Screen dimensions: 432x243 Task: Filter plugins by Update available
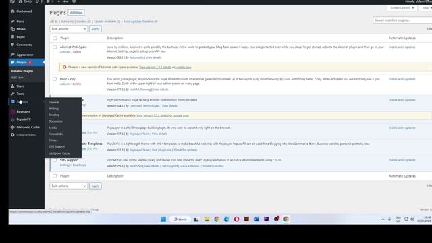tap(107, 22)
